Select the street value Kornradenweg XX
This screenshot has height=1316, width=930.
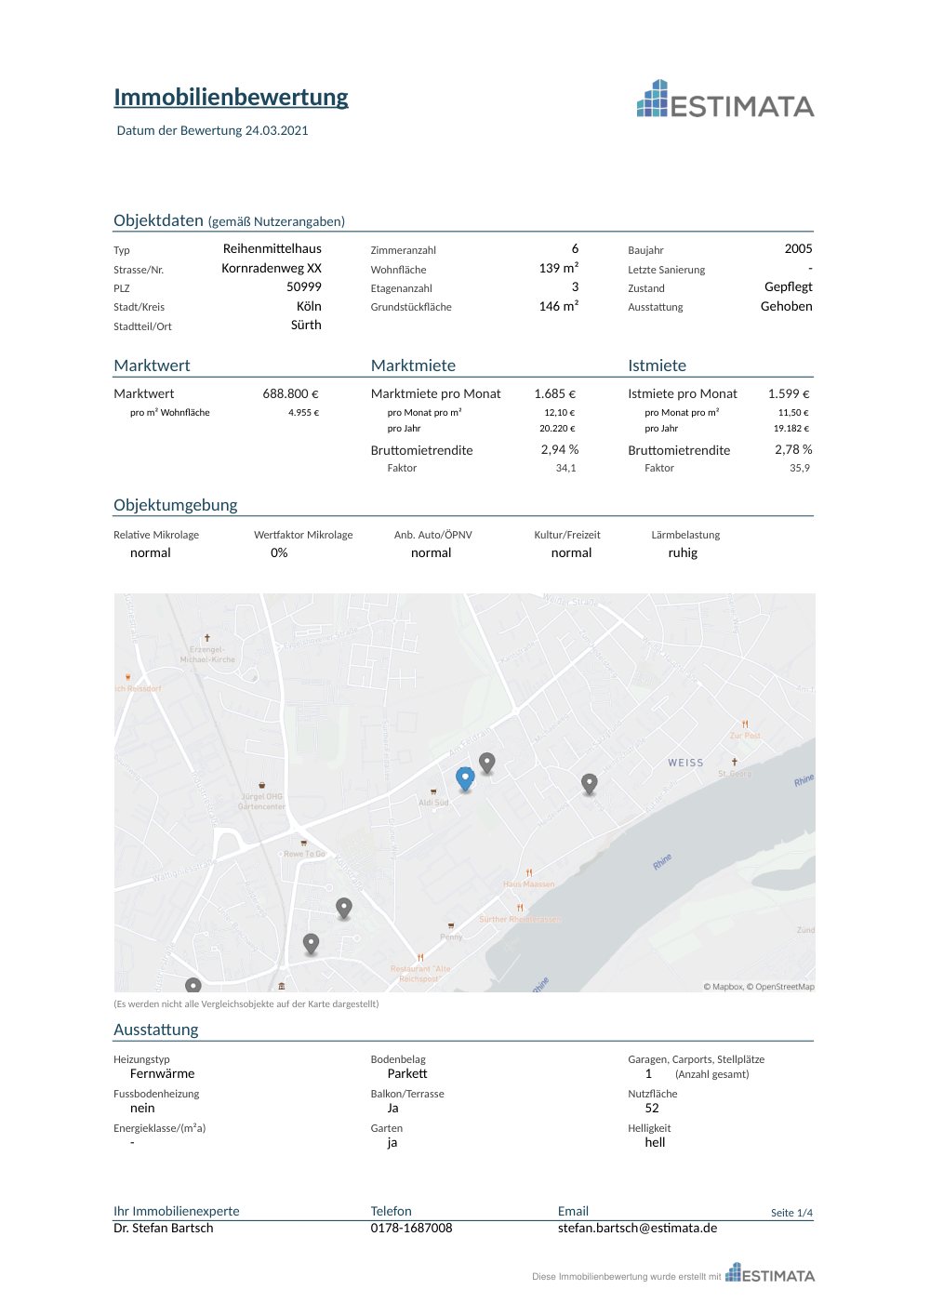(272, 268)
